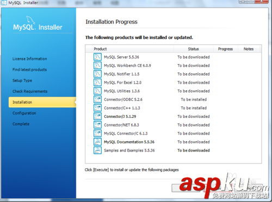Click the status of MySQL Connector/C
Viewport: 272px width, 202px height.
pos(194,134)
